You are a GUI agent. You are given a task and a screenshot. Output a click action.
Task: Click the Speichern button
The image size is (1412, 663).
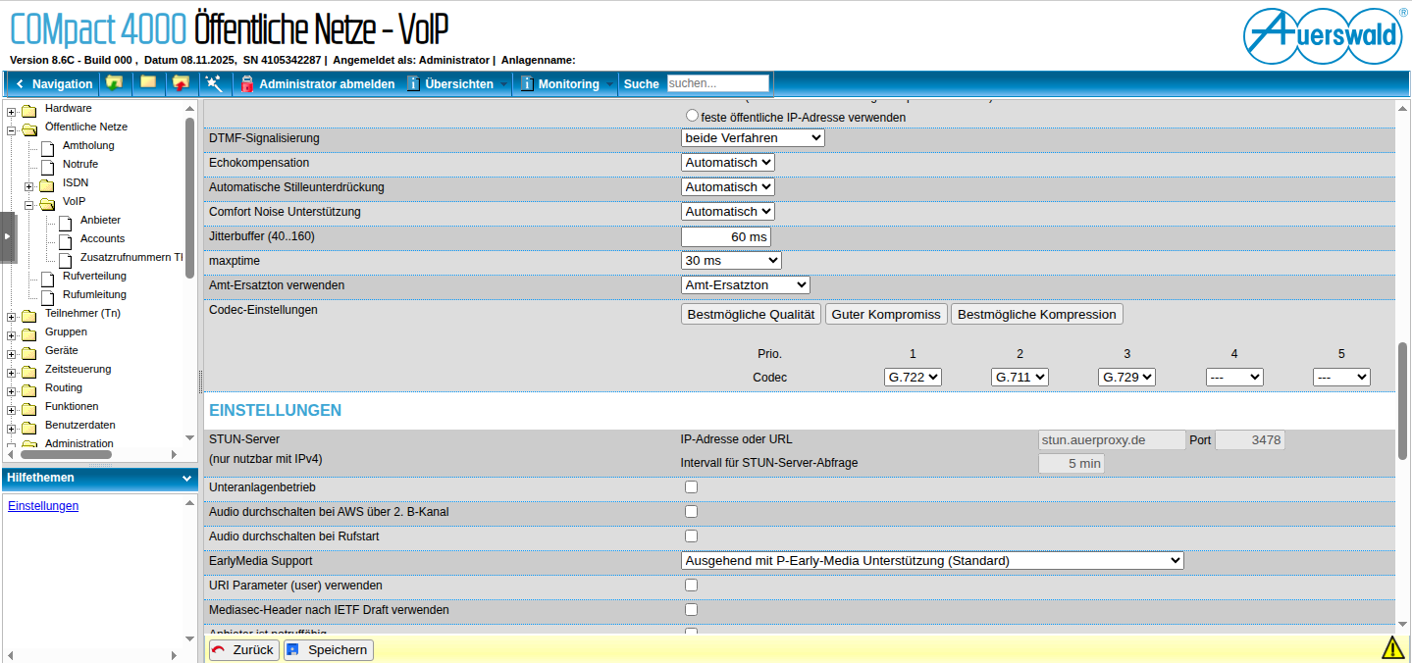pos(329,649)
